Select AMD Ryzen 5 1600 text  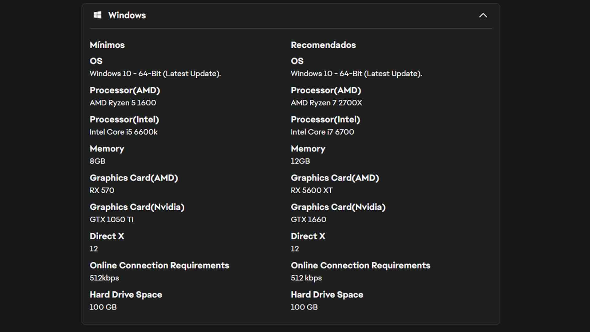tap(123, 103)
